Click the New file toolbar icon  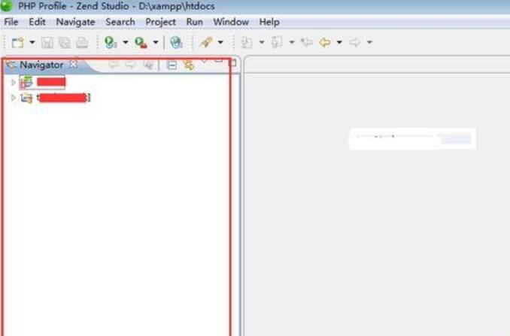pos(18,42)
